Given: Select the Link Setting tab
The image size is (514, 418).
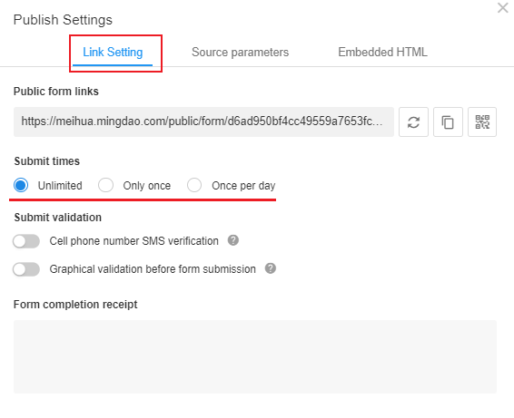Looking at the screenshot, I should [x=113, y=53].
